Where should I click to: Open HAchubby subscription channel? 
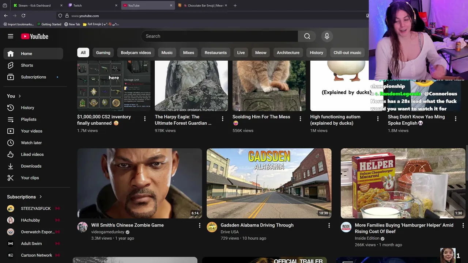pos(33,220)
